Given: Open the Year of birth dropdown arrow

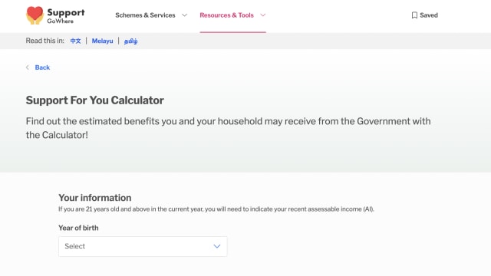Looking at the screenshot, I should pos(217,246).
